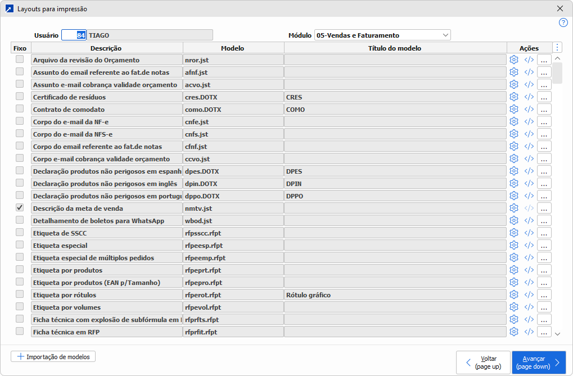Click gear icon for Ficha técnica em RFP
The height and width of the screenshot is (376, 573).
coord(513,332)
